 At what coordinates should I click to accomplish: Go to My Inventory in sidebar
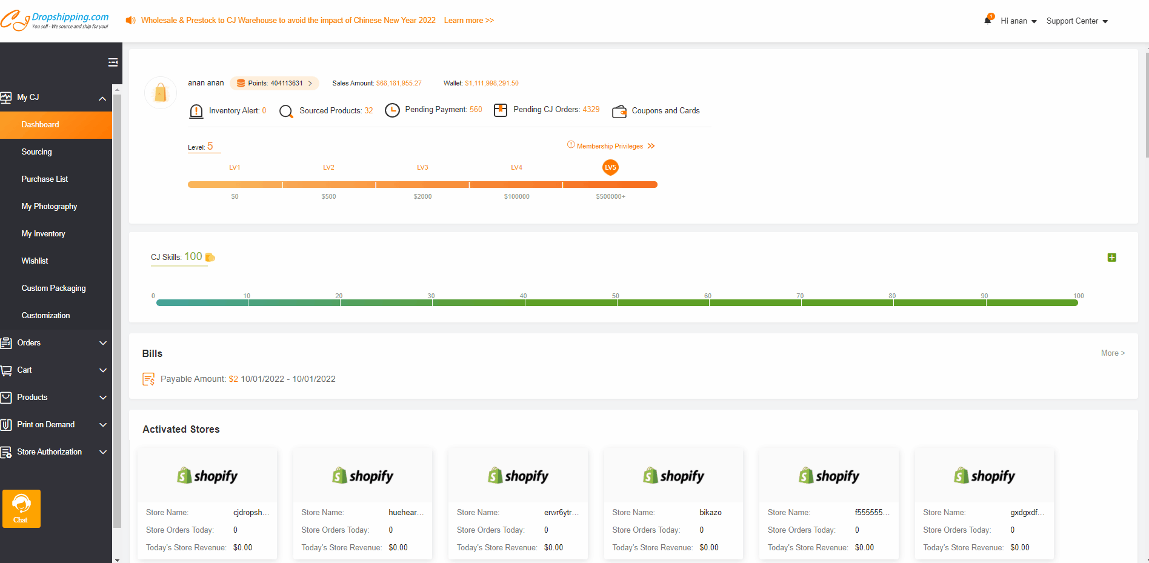(x=44, y=234)
